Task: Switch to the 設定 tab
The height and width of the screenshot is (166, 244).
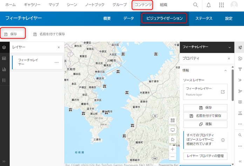Action: point(229,18)
